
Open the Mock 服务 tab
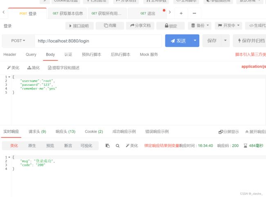click(x=149, y=54)
